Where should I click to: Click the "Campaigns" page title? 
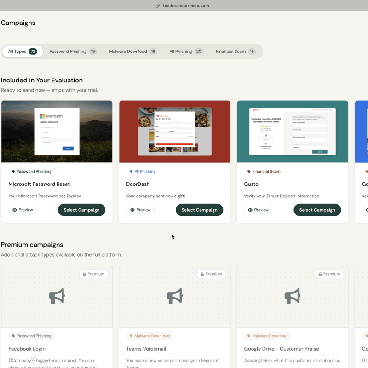(x=18, y=23)
